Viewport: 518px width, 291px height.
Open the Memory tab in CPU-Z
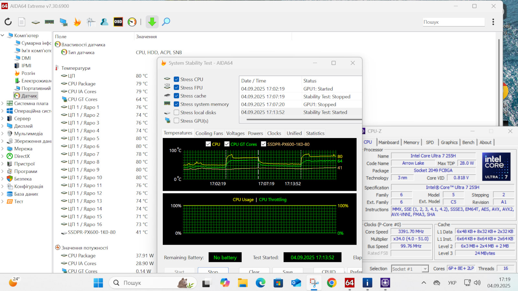(411, 142)
